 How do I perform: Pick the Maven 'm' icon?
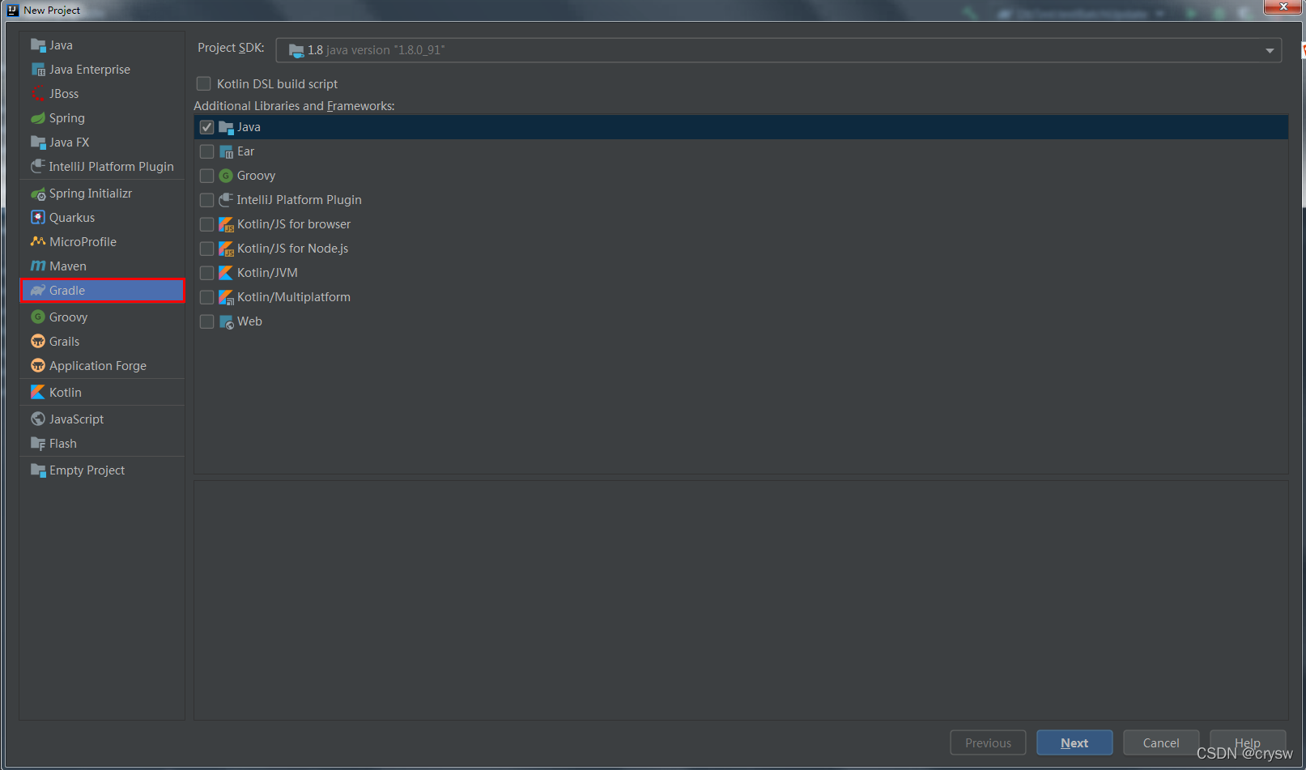click(x=38, y=266)
